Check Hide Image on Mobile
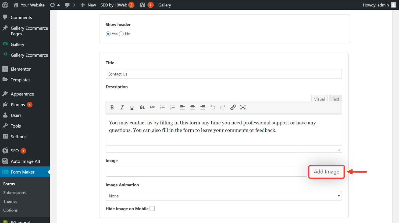 (x=152, y=209)
